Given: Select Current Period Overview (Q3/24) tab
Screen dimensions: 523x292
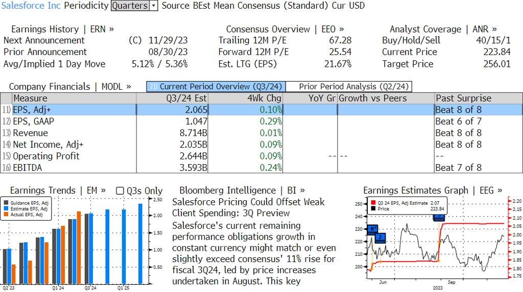Looking at the screenshot, I should tap(216, 87).
